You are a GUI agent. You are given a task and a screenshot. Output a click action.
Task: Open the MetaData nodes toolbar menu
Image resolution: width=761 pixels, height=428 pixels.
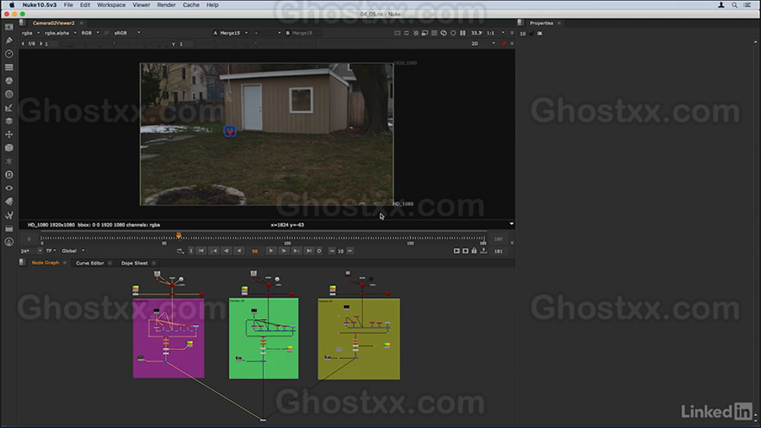9,201
